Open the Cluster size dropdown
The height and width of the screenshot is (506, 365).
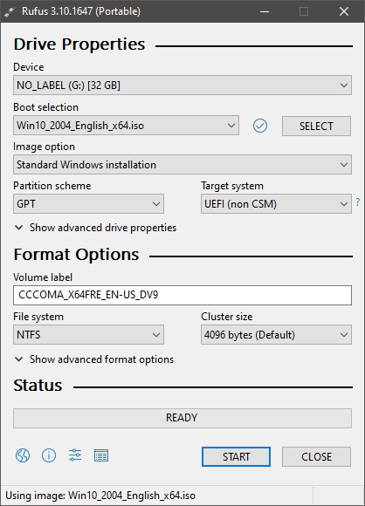pos(276,335)
